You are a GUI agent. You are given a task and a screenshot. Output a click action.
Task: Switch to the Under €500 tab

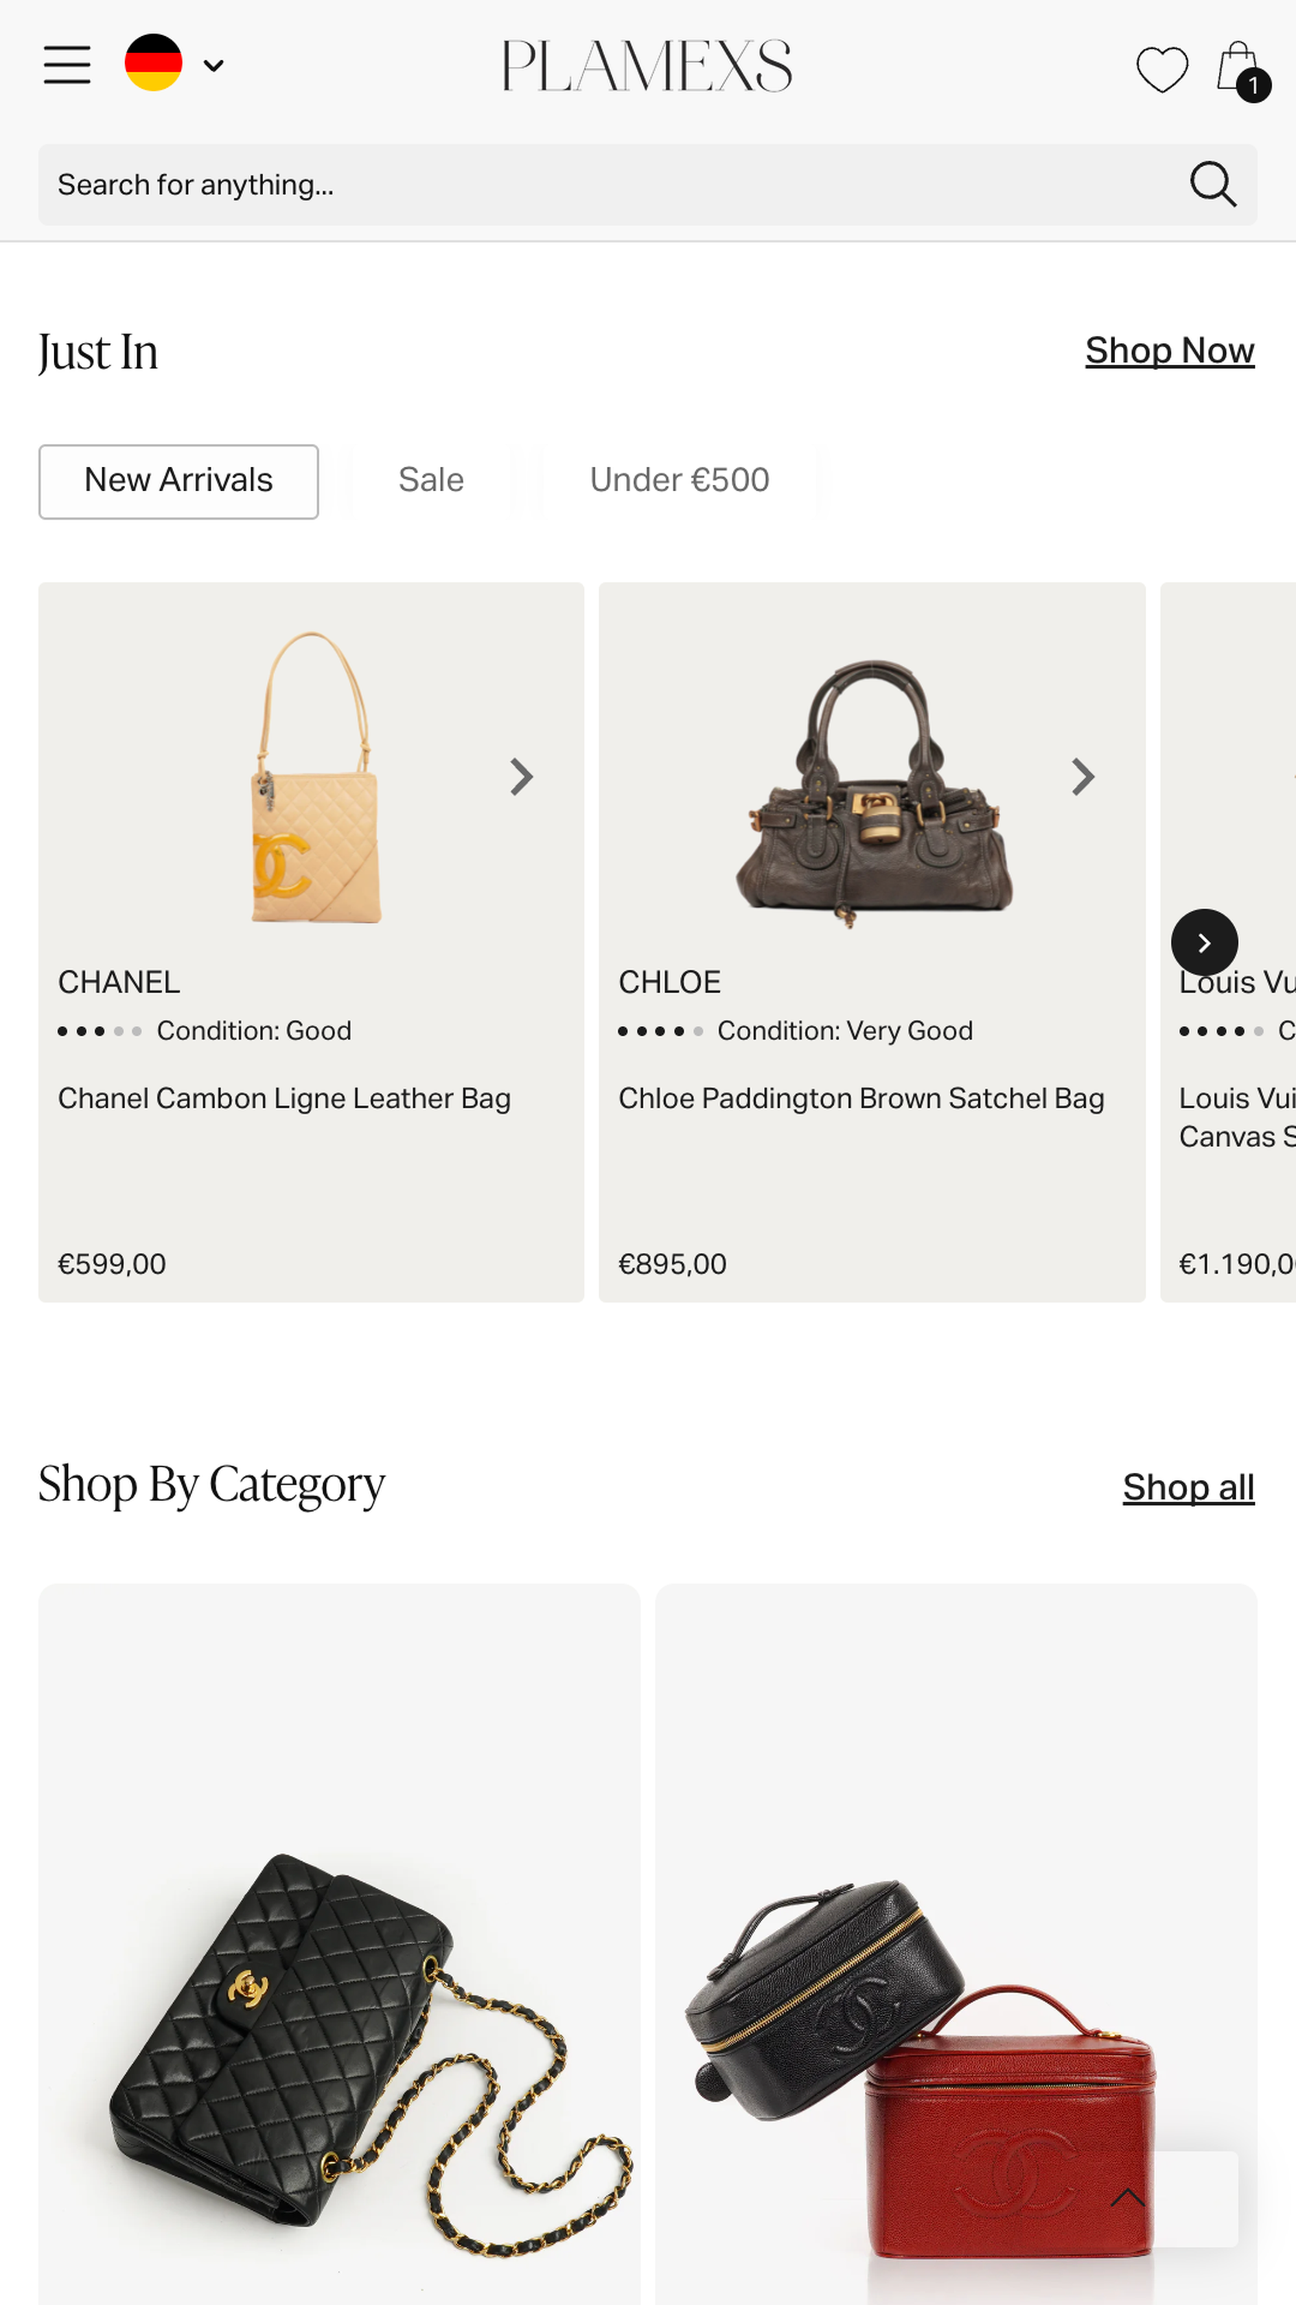coord(679,480)
